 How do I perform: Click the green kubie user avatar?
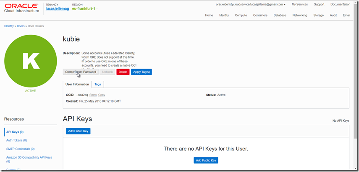[x=31, y=61]
